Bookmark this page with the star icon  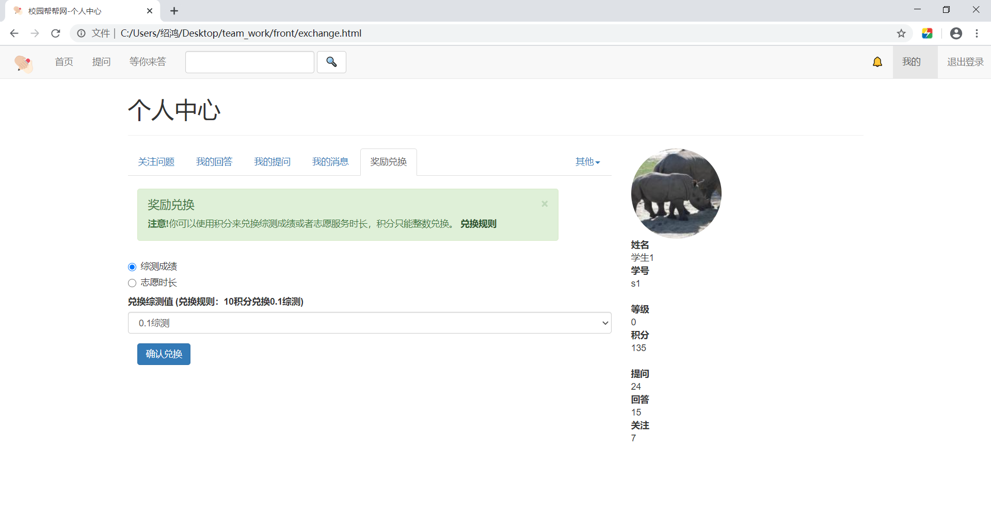point(901,34)
